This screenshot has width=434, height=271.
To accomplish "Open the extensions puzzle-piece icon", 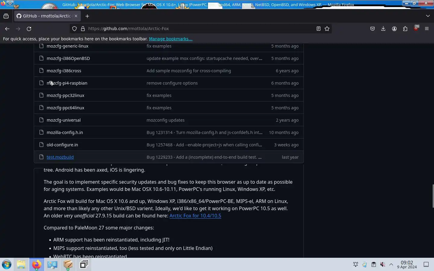I will click(x=405, y=29).
